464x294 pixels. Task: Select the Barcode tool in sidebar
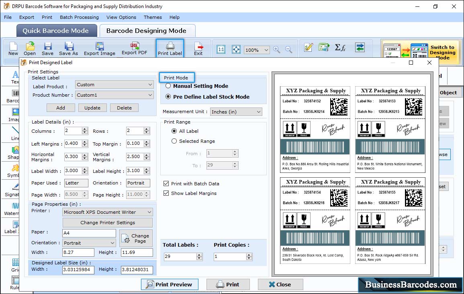(14, 97)
